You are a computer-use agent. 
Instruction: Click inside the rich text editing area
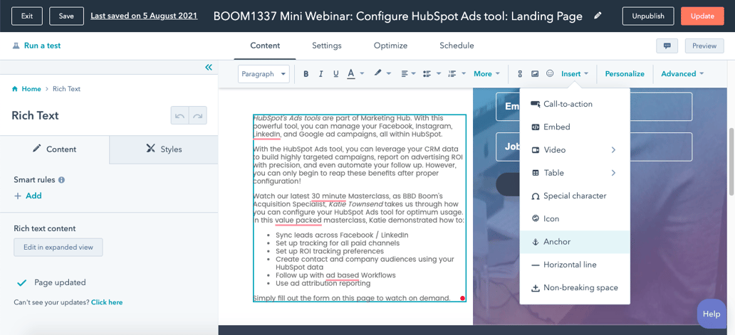tap(359, 208)
